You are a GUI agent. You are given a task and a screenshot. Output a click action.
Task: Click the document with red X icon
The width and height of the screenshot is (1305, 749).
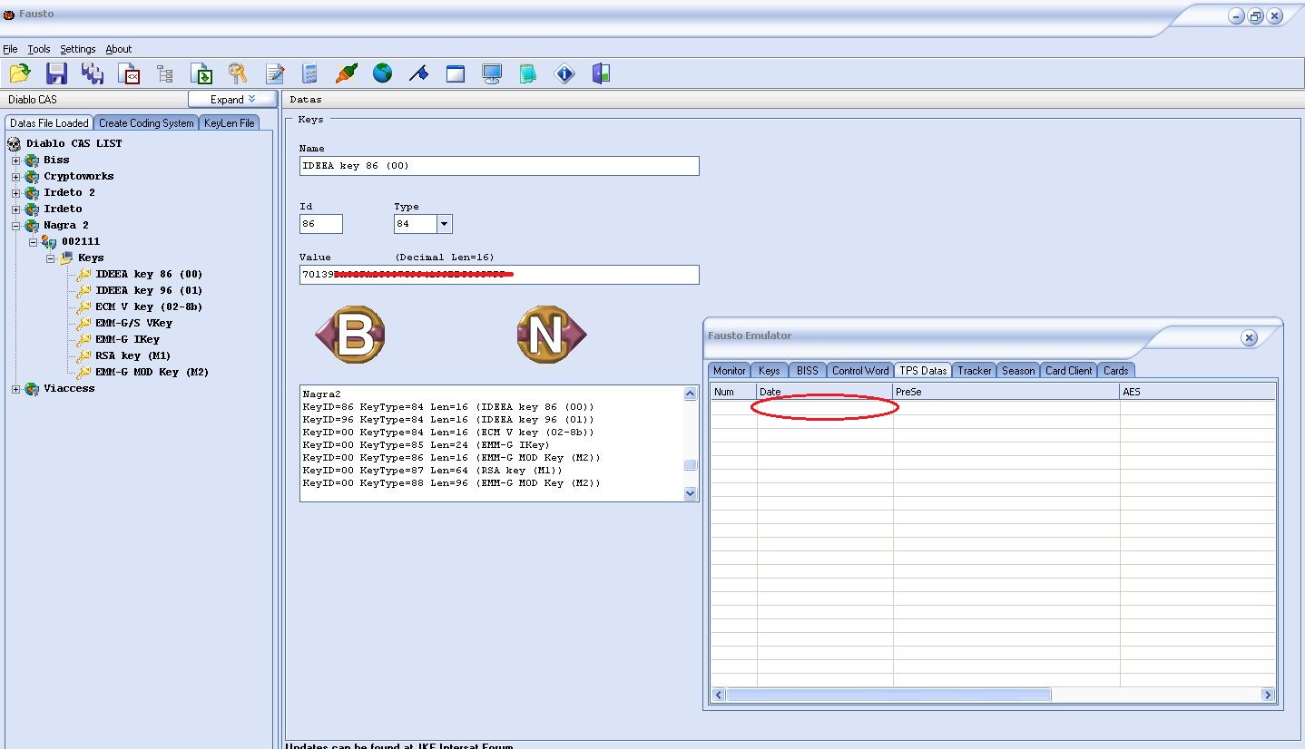(x=129, y=73)
